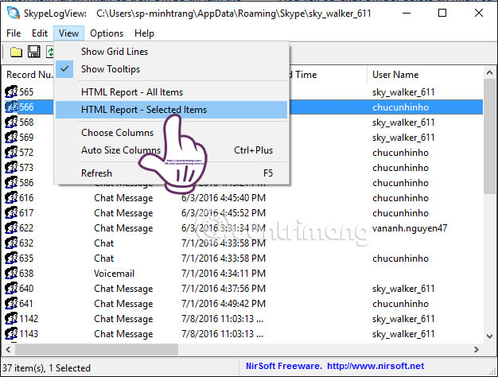Viewport: 498px width, 377px height.
Task: Select record 641 icon
Action: point(11,304)
